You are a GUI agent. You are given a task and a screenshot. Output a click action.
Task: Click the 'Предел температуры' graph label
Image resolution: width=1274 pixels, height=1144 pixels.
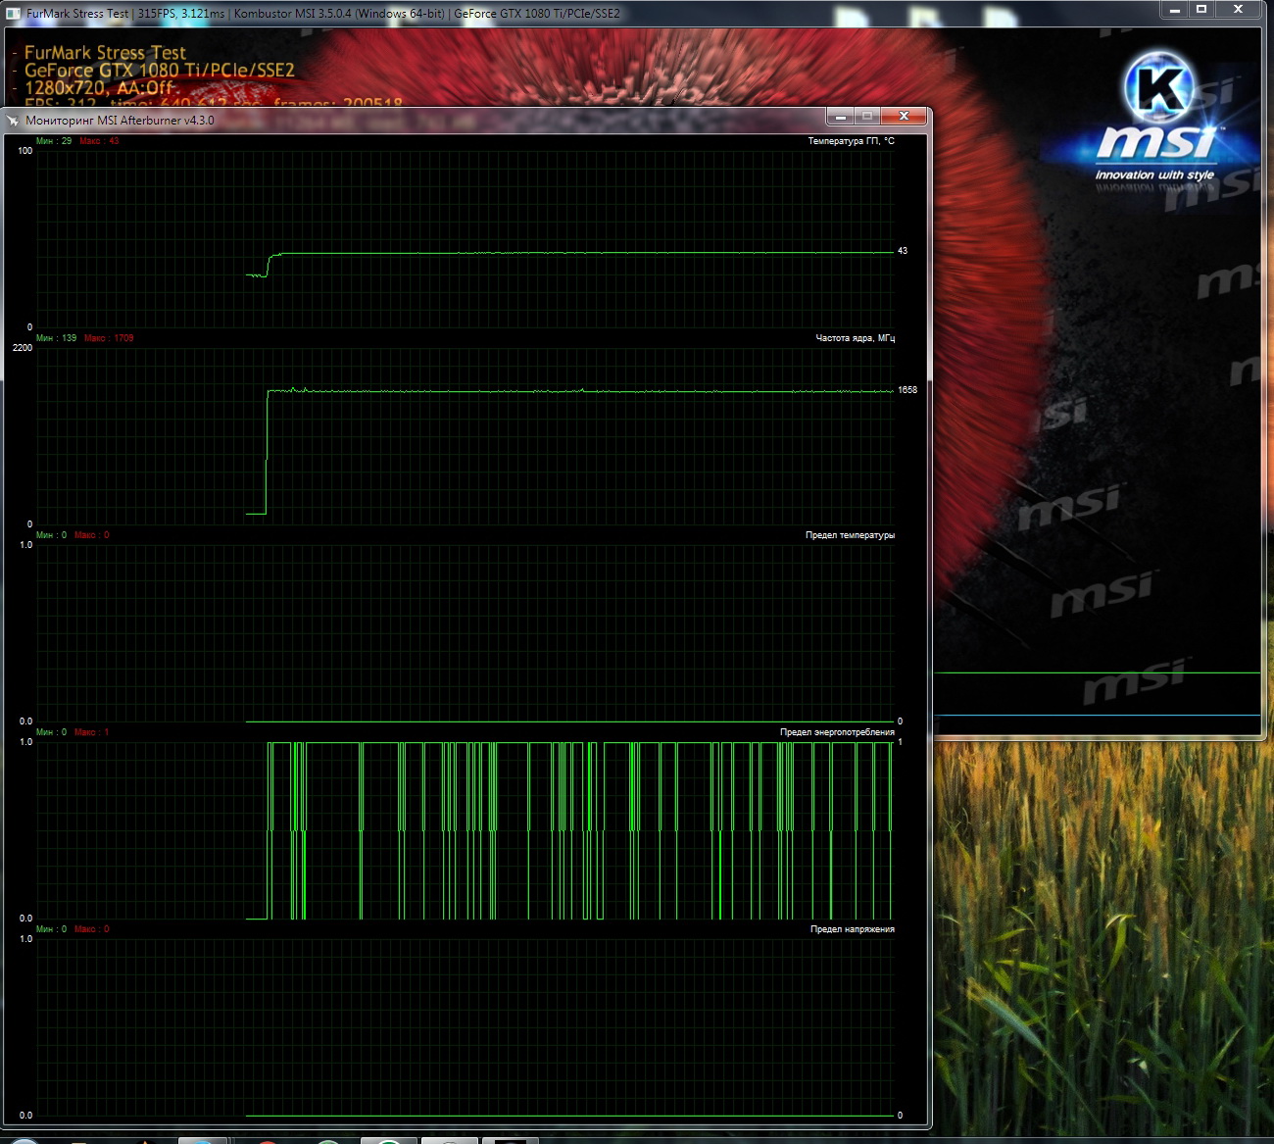(x=850, y=535)
